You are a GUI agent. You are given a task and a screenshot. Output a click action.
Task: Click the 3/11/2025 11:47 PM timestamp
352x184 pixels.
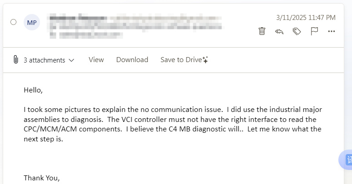306,18
